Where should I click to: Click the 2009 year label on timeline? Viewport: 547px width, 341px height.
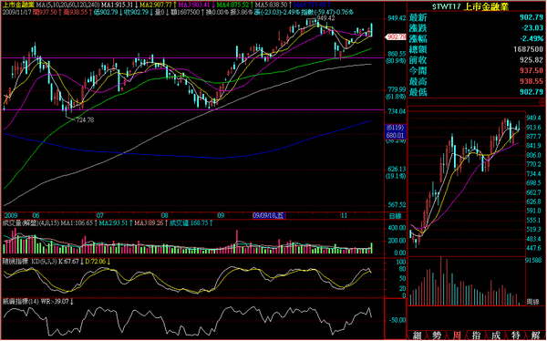(10, 216)
